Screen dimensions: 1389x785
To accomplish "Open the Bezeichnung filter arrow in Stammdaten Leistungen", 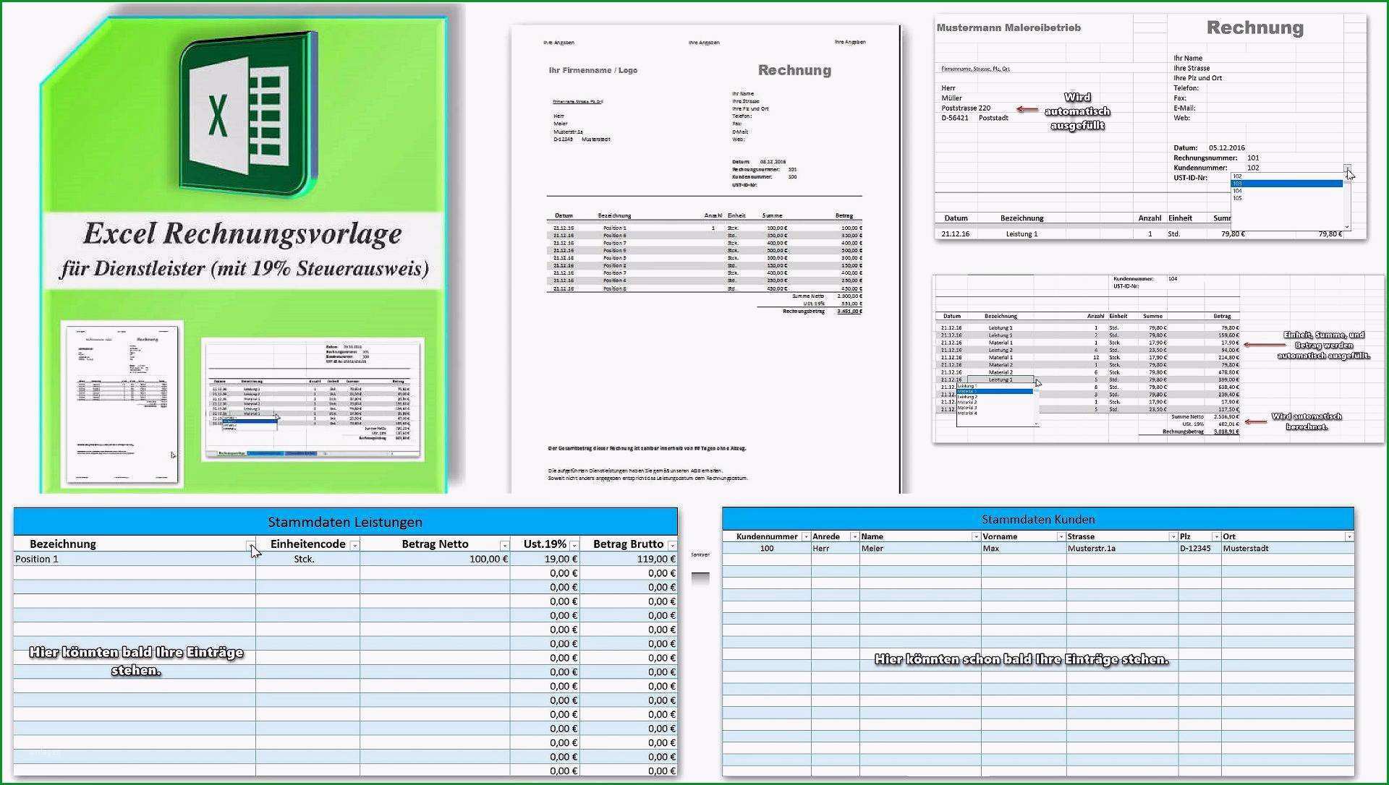I will click(250, 545).
